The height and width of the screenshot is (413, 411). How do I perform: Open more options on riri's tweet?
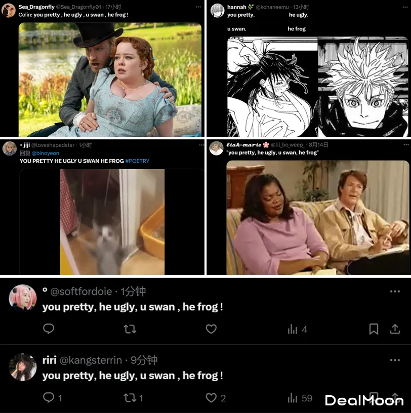pyautogui.click(x=395, y=360)
